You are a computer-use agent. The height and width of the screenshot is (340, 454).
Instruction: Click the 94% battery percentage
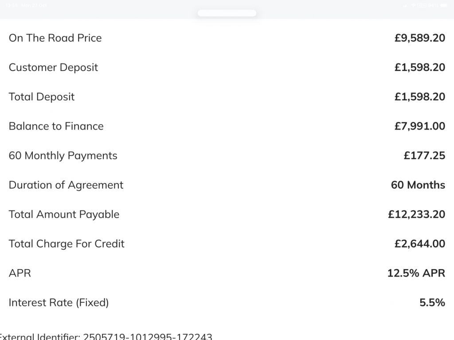pos(433,5)
